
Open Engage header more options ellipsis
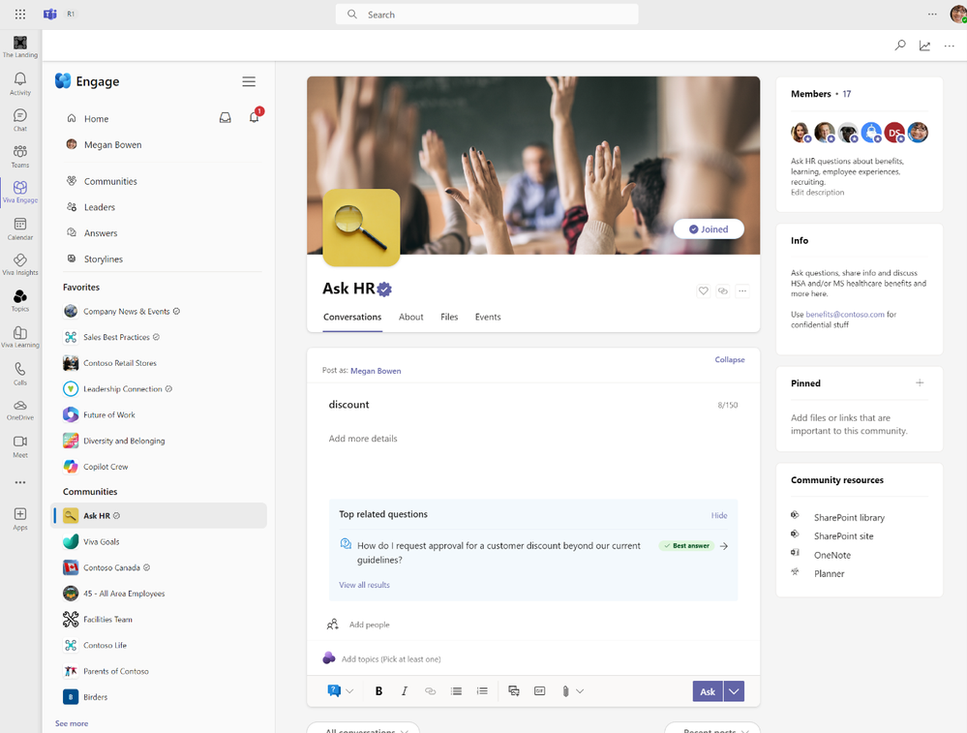tap(950, 46)
